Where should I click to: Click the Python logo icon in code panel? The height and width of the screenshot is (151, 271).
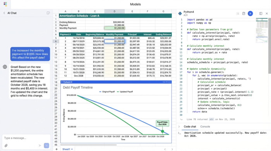click(180, 14)
